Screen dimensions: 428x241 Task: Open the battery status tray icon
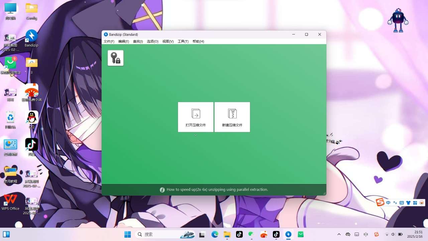pyautogui.click(x=401, y=234)
